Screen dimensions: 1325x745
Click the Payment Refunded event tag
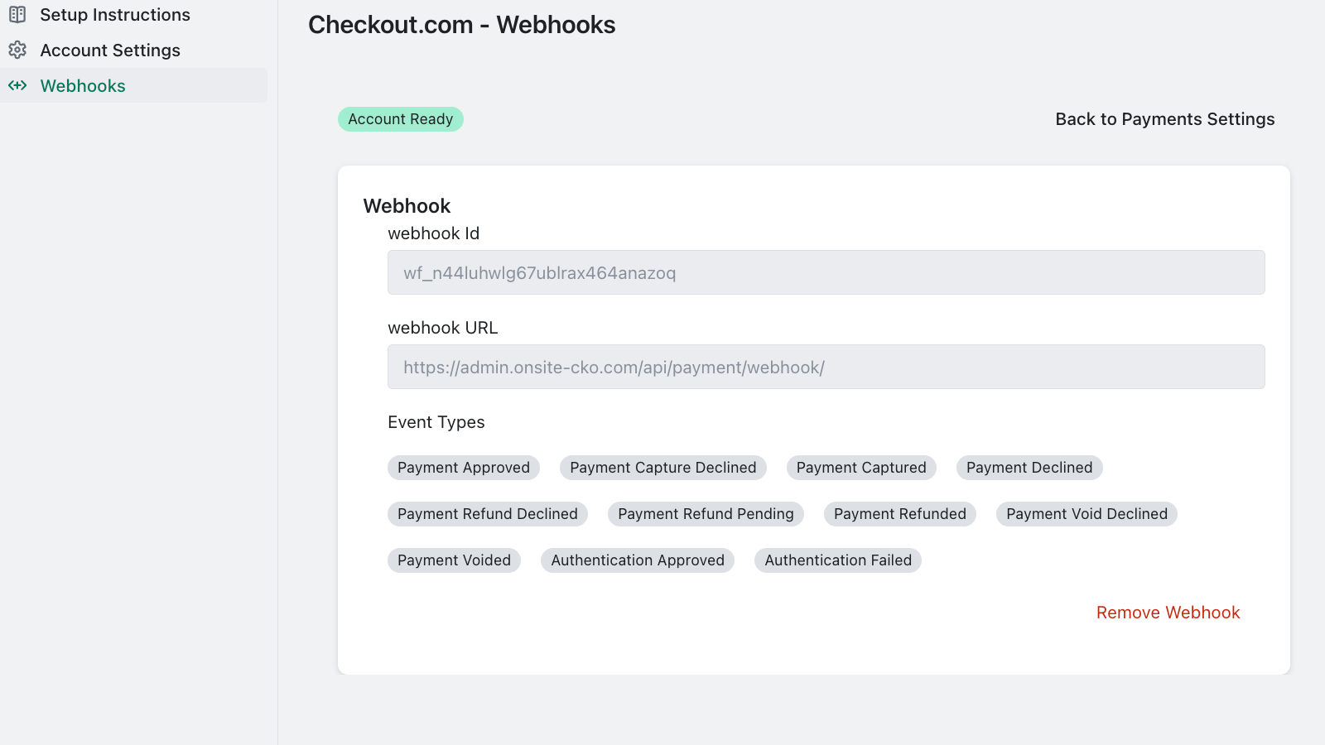[900, 514]
